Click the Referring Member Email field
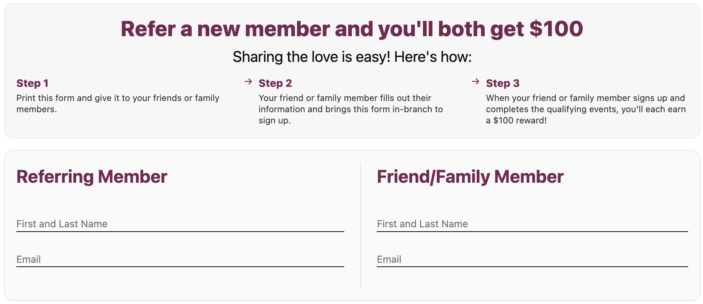Image resolution: width=703 pixels, height=304 pixels. 180,259
